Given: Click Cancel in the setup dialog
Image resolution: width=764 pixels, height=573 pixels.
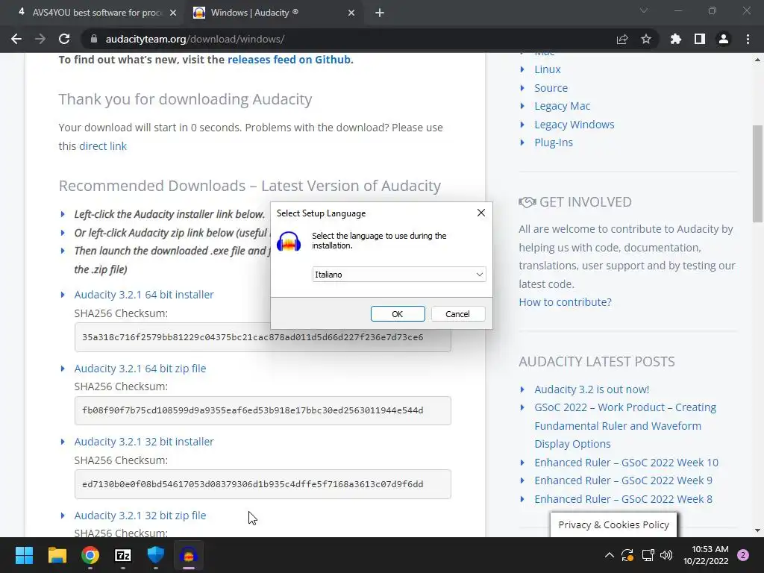Looking at the screenshot, I should point(457,314).
